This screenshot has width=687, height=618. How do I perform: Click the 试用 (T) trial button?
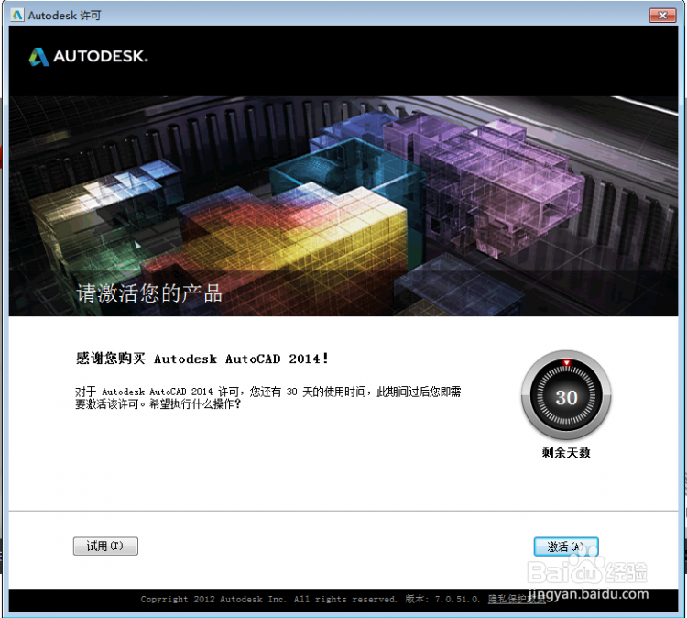pos(105,546)
